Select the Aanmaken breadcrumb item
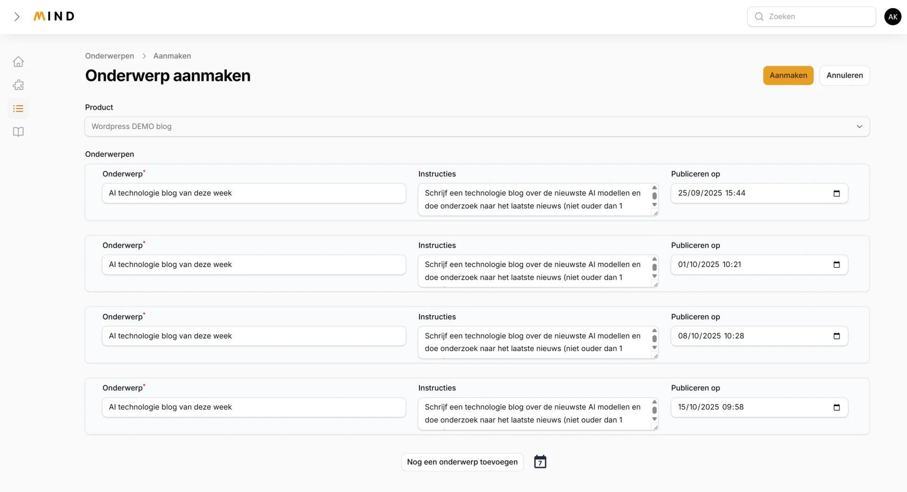This screenshot has width=907, height=492. (x=172, y=56)
